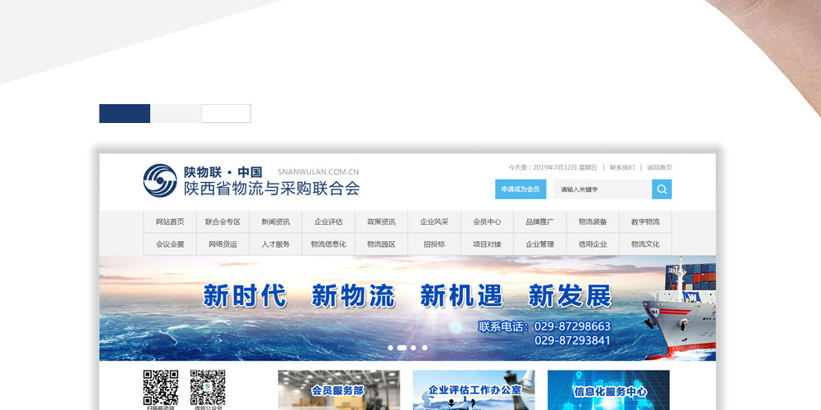Viewport: 821px width, 410px height.
Task: Open the 物流信息化 menu item
Action: point(329,244)
